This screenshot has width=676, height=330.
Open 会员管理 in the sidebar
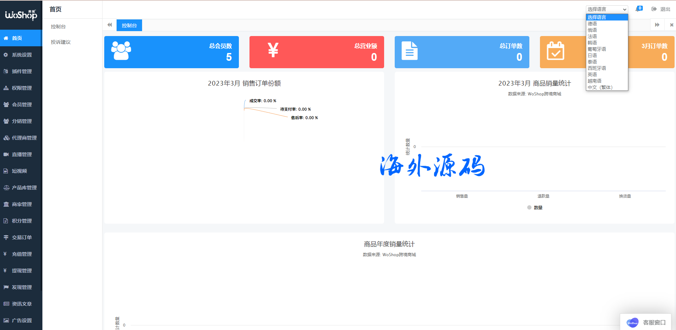coord(22,105)
